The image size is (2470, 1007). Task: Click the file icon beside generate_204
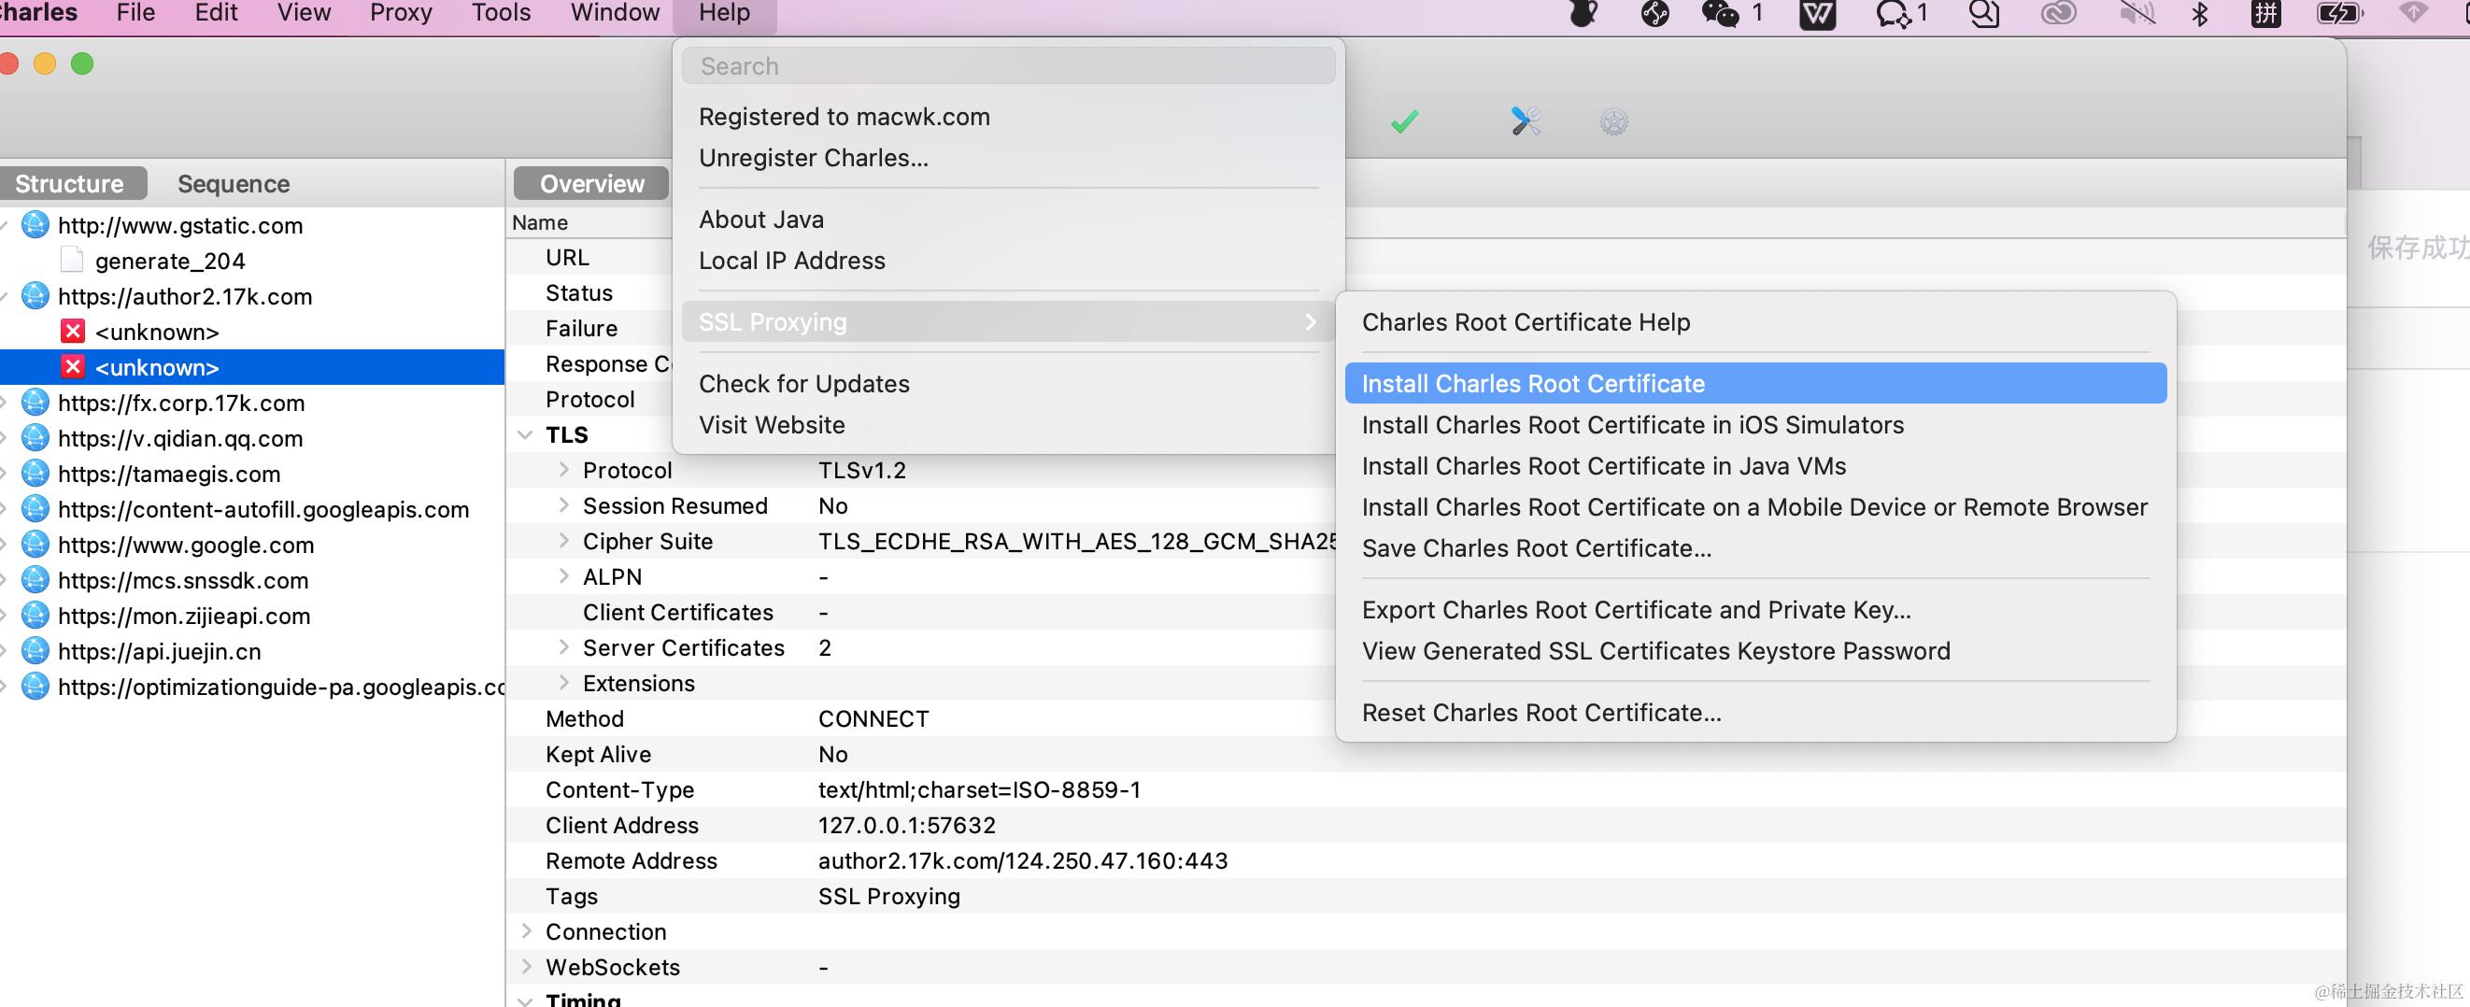[72, 260]
